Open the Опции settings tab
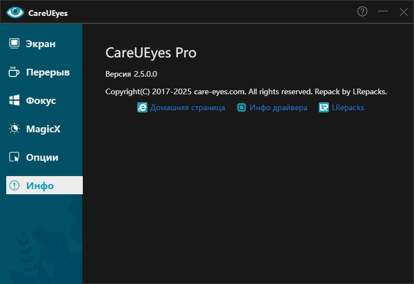Viewport: 414px width, 284px height. tap(42, 157)
